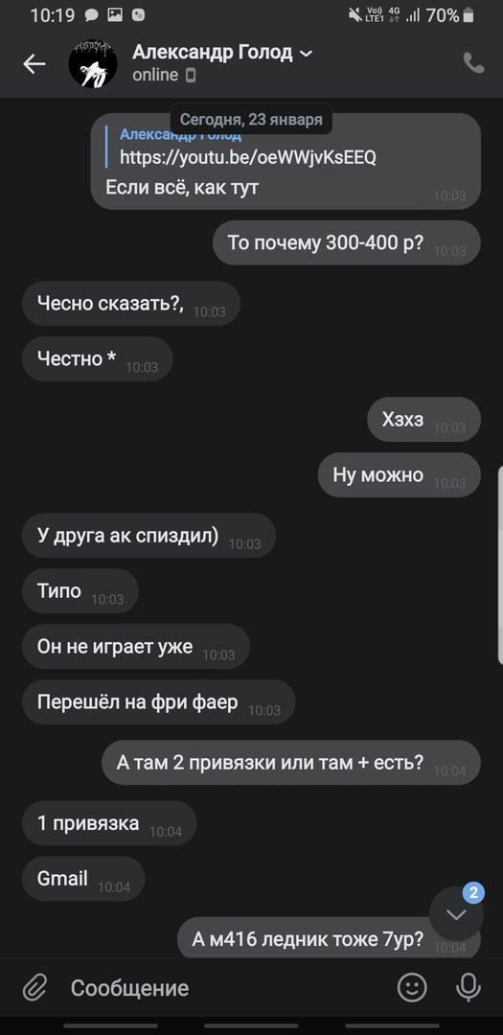Expand chevron next to Александр Голод
The height and width of the screenshot is (1035, 503).
click(306, 54)
